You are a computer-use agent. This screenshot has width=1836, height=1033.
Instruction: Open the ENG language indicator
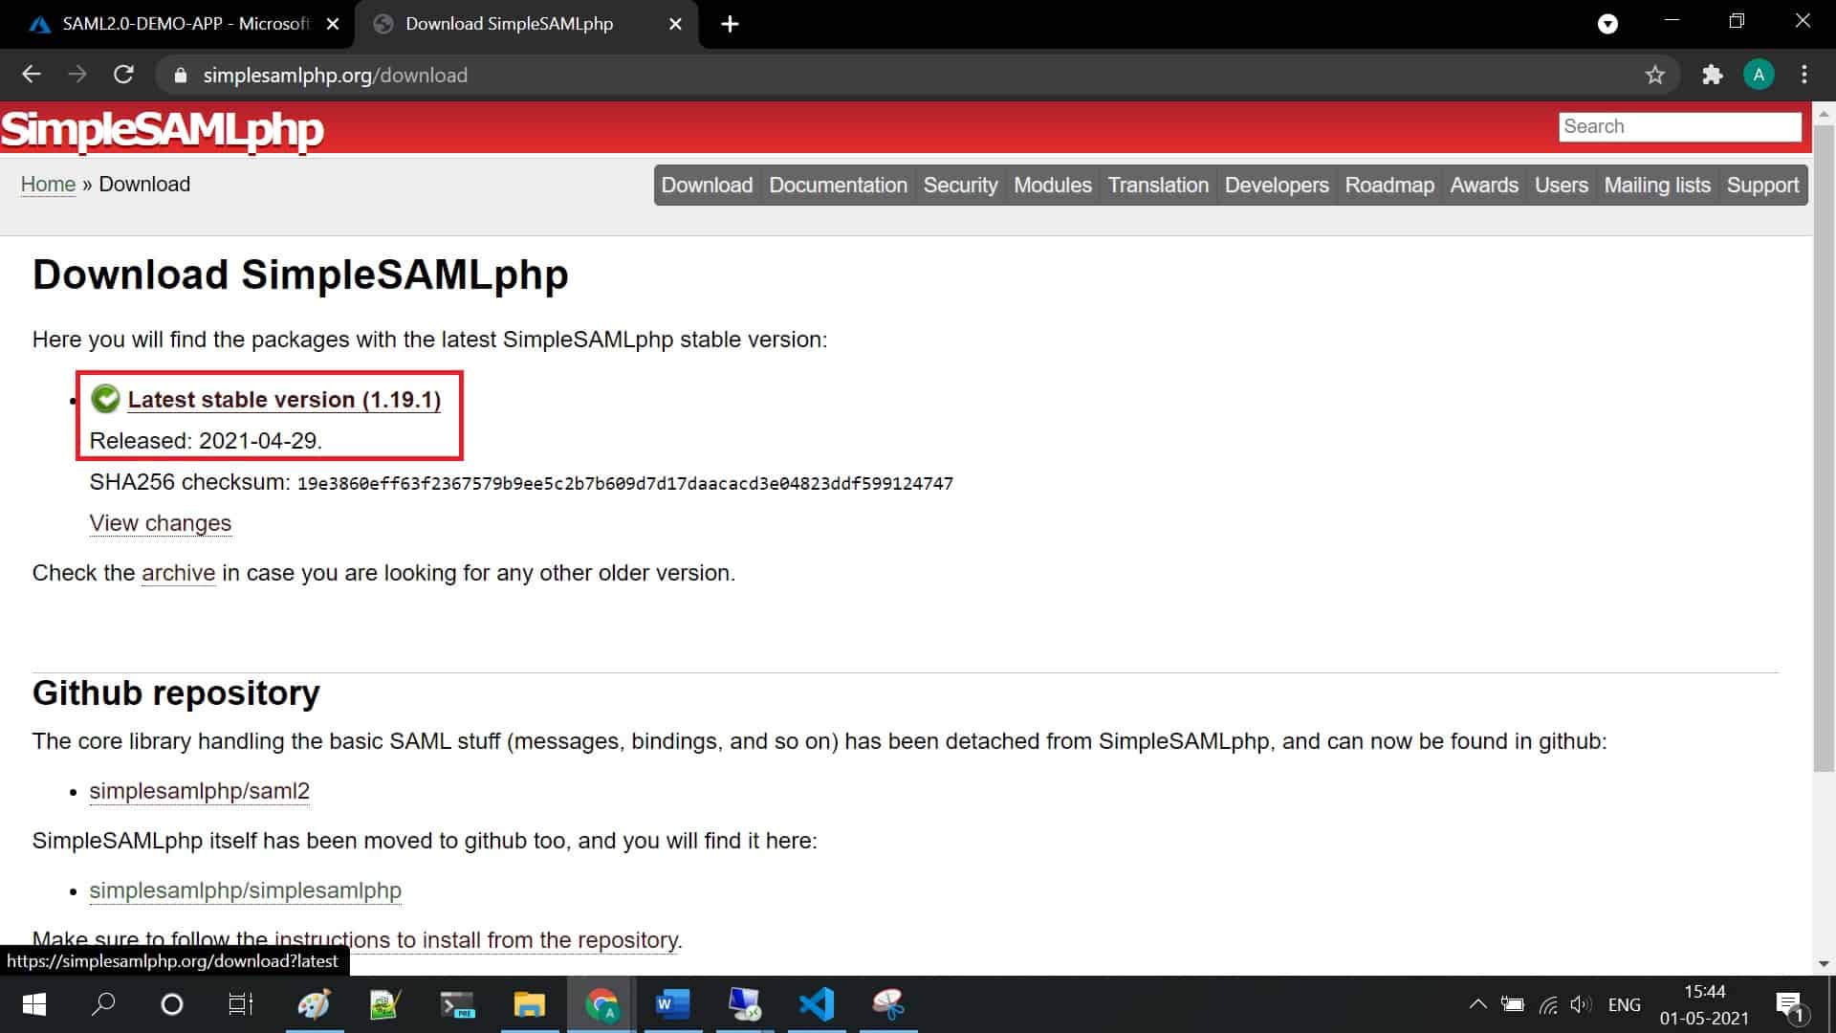coord(1624,1004)
